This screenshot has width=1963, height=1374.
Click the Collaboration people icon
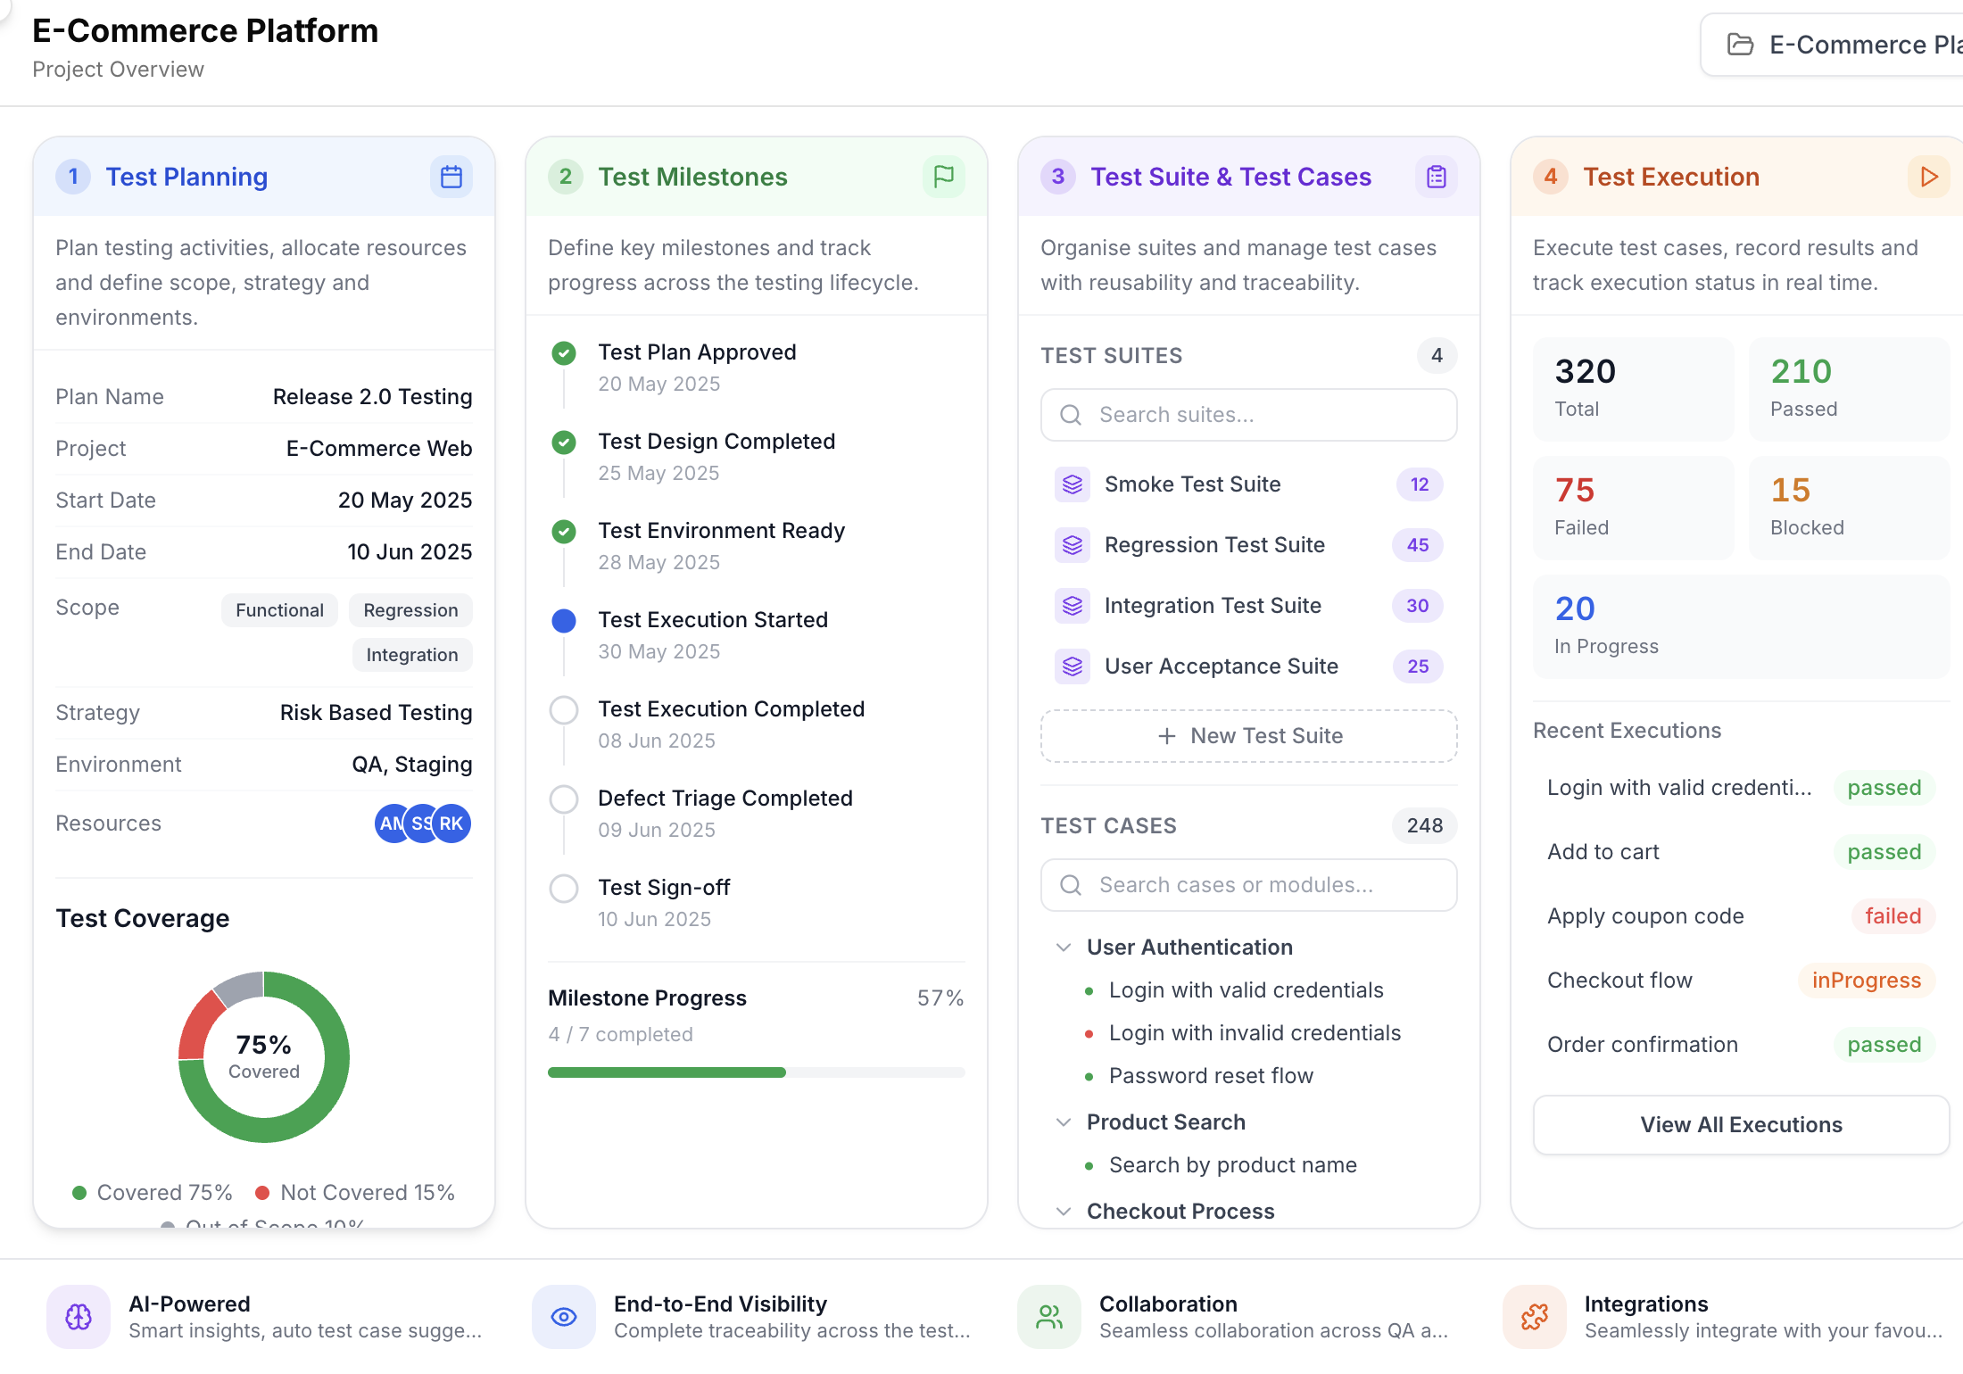tap(1049, 1317)
